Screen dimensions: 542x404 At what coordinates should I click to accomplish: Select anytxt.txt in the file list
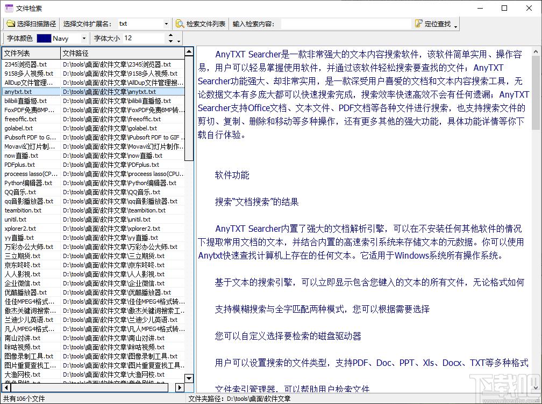click(x=18, y=92)
